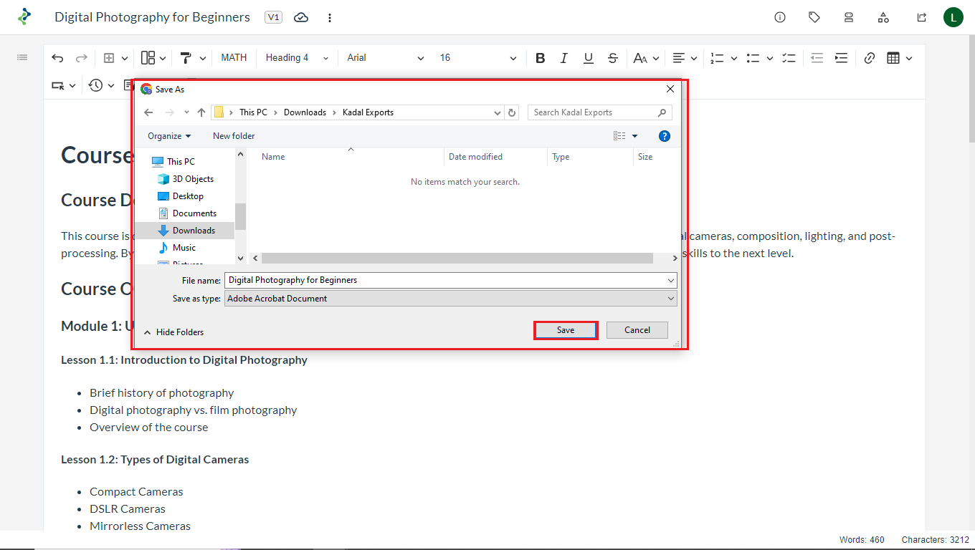Open the Save as type dropdown
This screenshot has width=975, height=550.
tap(450, 299)
